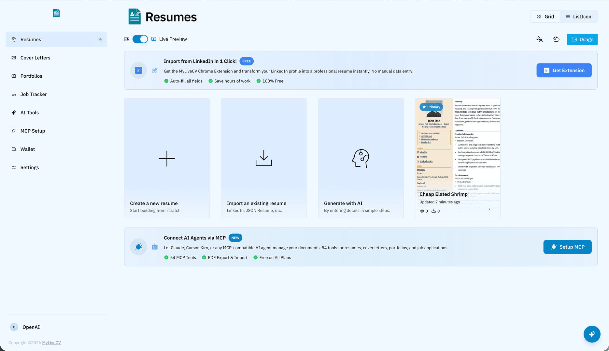Go to Portfolios section

coord(56,76)
